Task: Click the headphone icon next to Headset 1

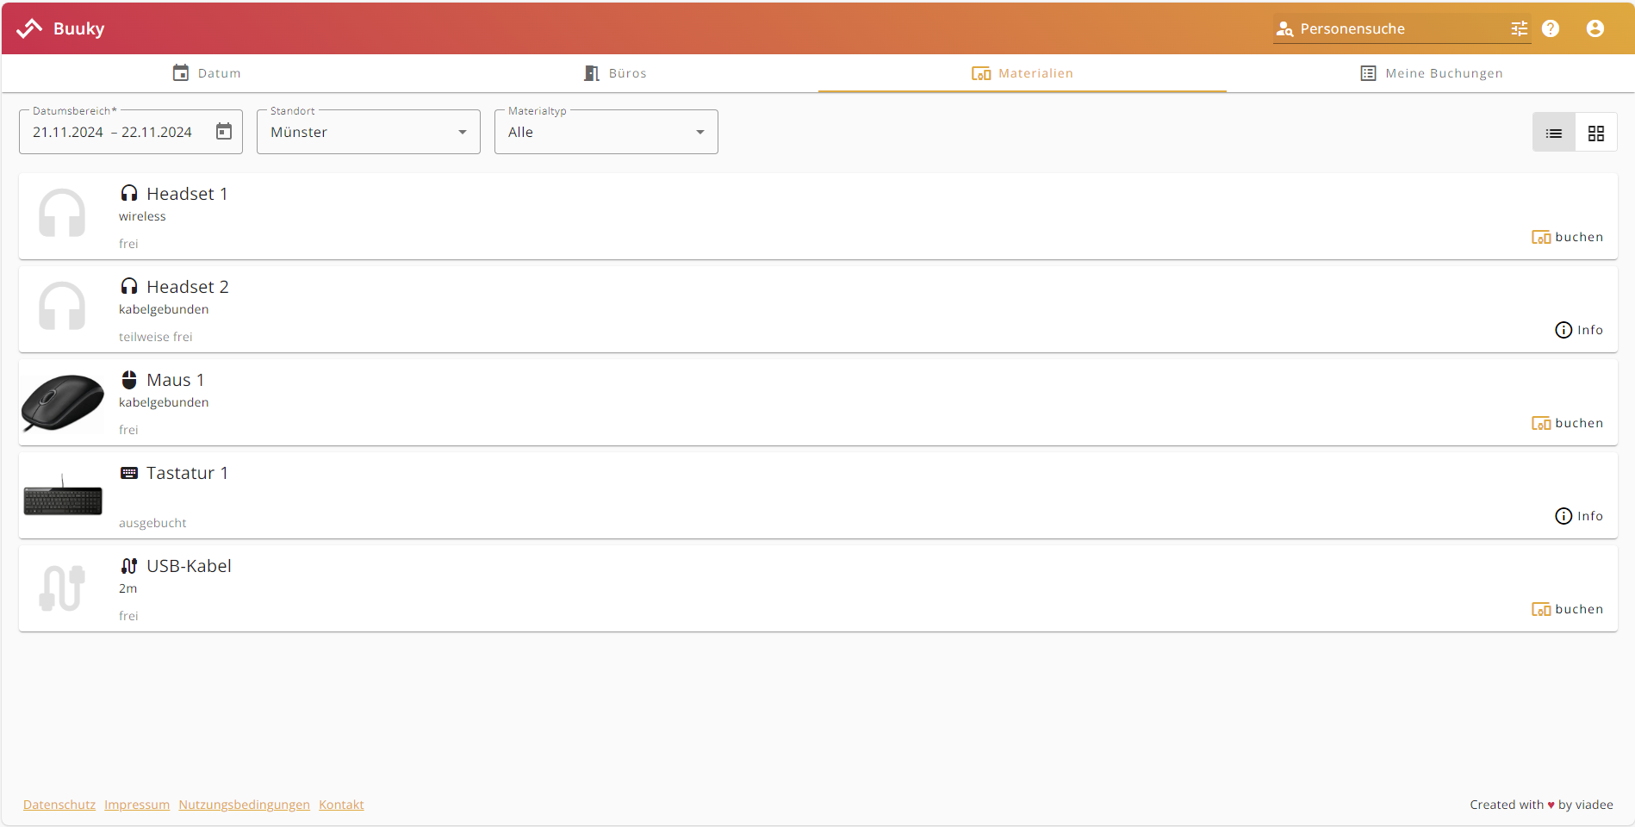Action: (129, 194)
